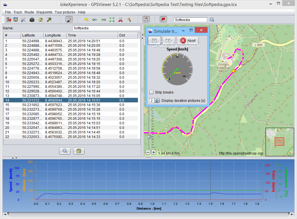Open the Route menu
The image size is (297, 219).
click(29, 12)
